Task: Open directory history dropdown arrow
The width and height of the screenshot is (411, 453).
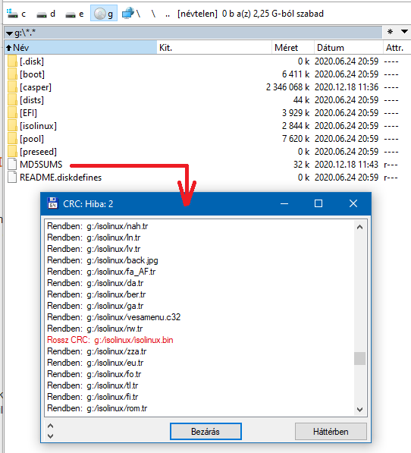Action: coord(404,32)
